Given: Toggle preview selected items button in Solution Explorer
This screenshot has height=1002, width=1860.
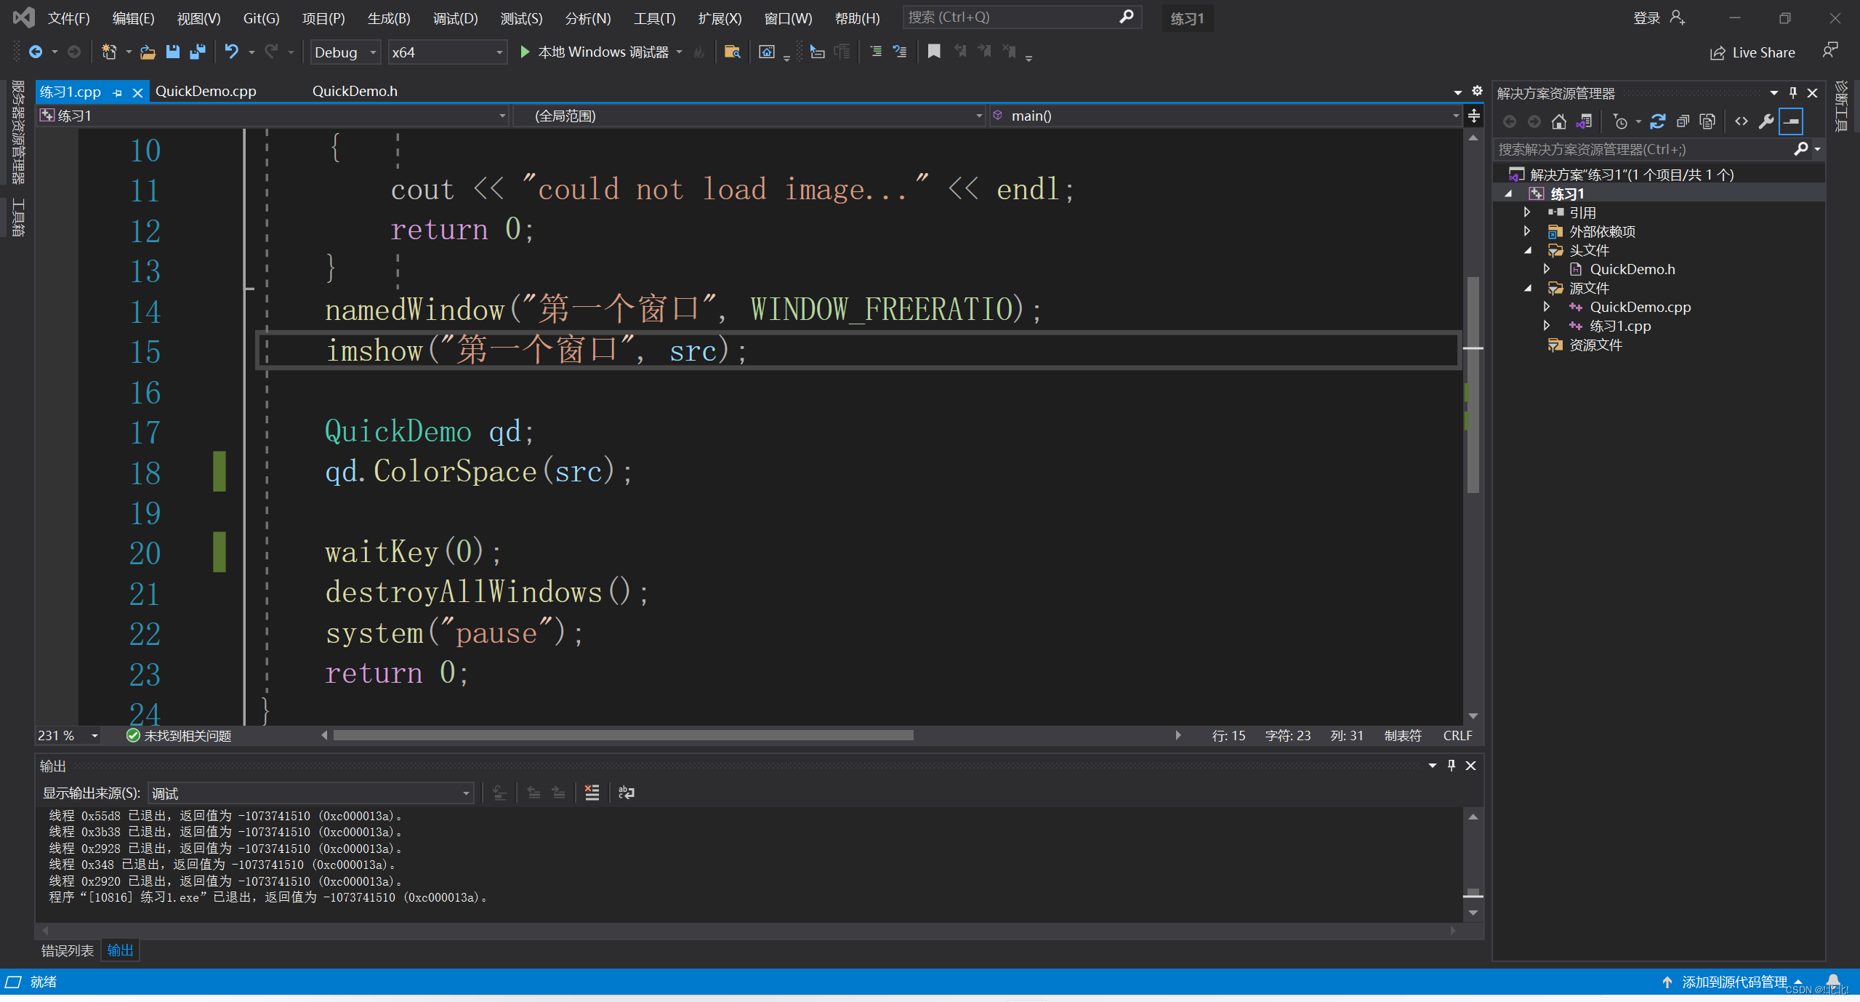Looking at the screenshot, I should (1792, 121).
